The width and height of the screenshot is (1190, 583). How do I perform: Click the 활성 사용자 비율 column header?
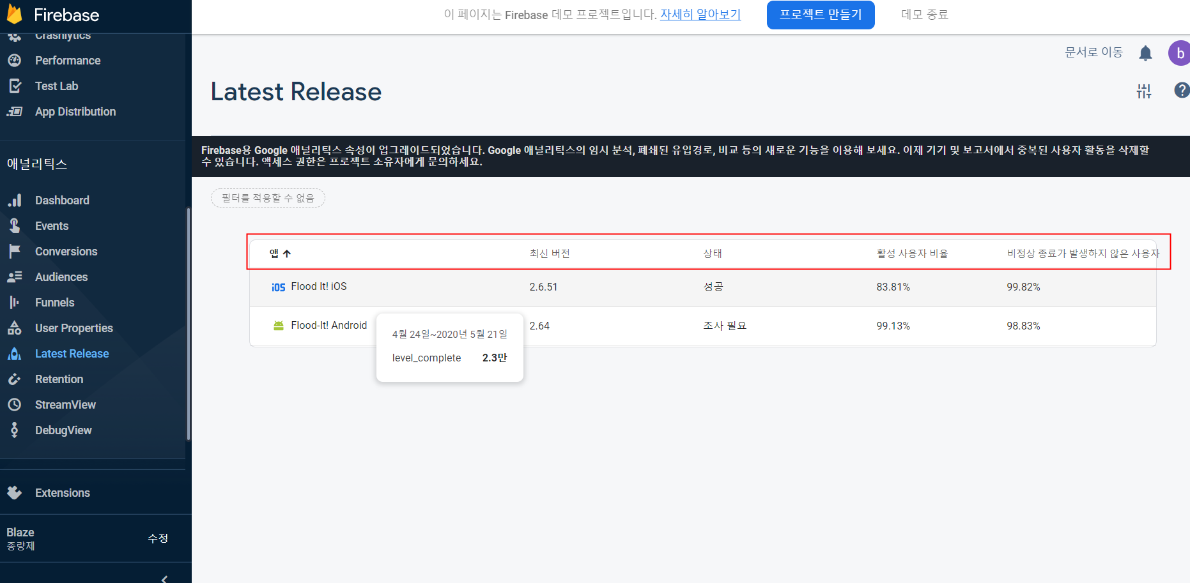(912, 254)
